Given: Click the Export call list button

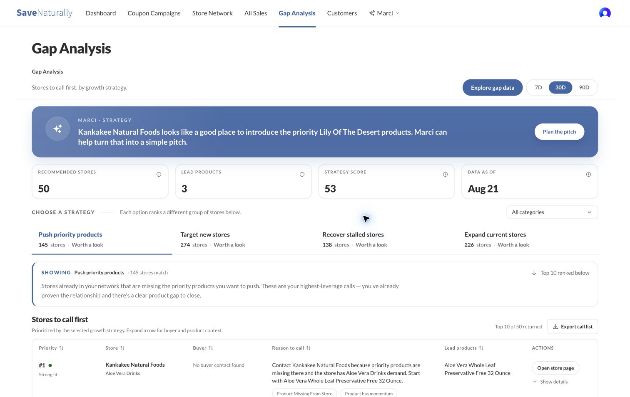Looking at the screenshot, I should pyautogui.click(x=573, y=327).
